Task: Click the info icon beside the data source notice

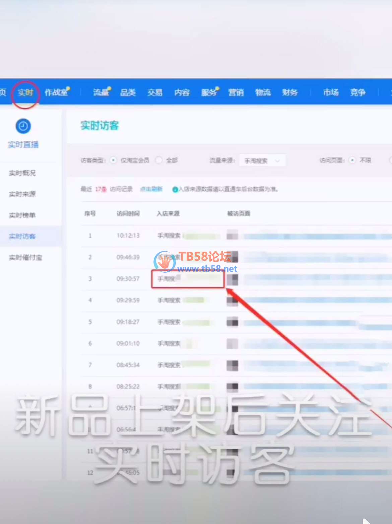Action: [175, 189]
